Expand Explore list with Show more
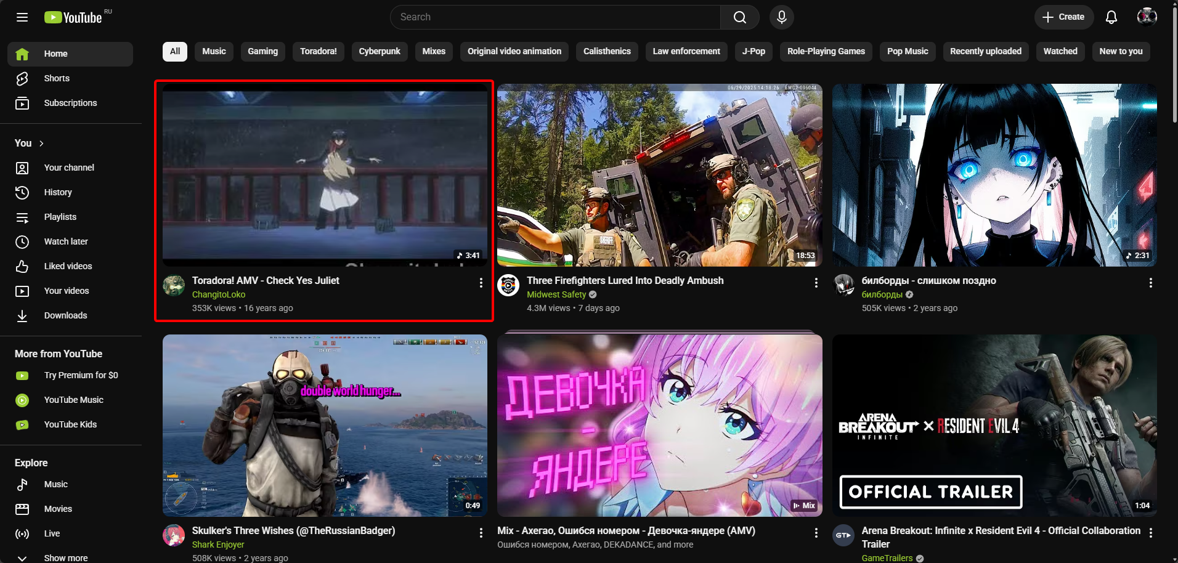Image resolution: width=1178 pixels, height=563 pixels. pos(70,557)
